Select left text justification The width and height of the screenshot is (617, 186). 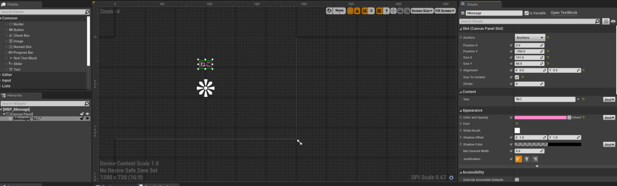tap(518, 159)
